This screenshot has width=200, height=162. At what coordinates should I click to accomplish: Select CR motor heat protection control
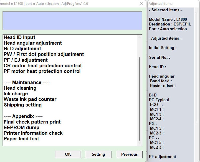[x=42, y=66]
